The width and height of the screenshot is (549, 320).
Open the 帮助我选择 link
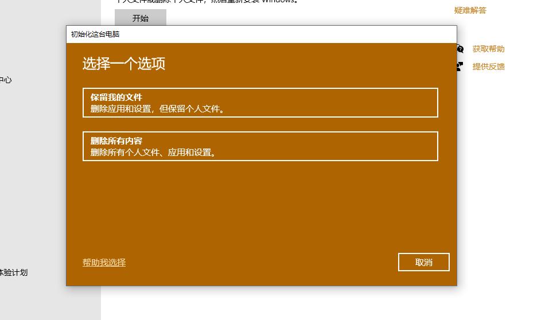[104, 263]
